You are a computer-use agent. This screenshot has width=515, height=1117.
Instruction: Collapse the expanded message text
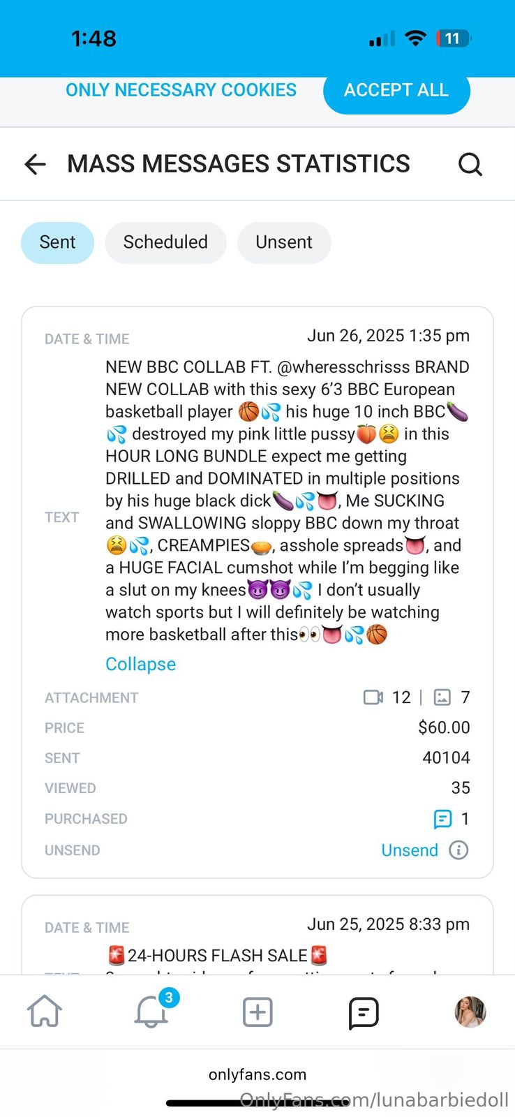140,664
